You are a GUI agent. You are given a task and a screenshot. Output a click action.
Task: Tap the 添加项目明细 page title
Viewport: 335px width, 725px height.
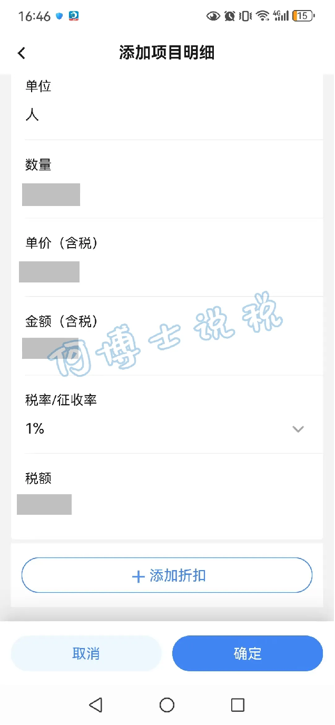(x=166, y=53)
